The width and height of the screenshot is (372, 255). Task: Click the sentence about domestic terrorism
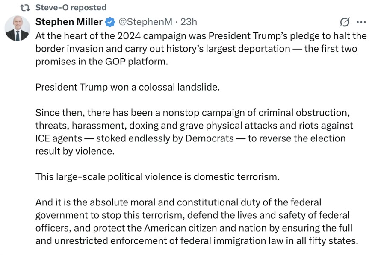157,177
